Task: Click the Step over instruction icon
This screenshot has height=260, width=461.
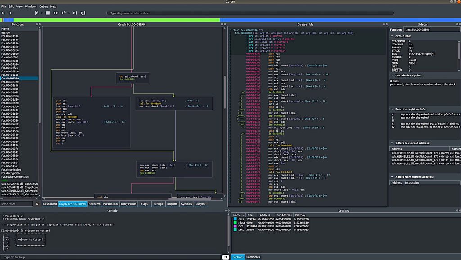Action: 83,13
